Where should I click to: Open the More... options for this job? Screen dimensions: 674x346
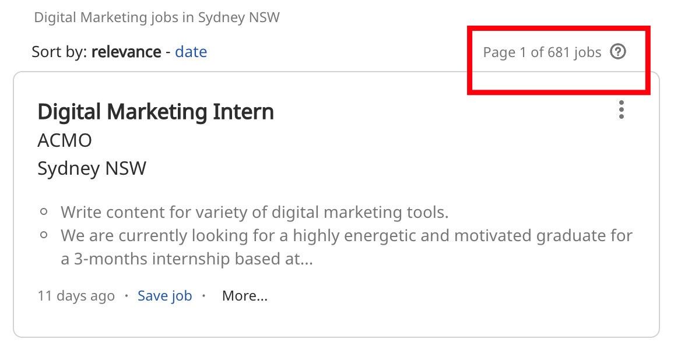point(245,295)
